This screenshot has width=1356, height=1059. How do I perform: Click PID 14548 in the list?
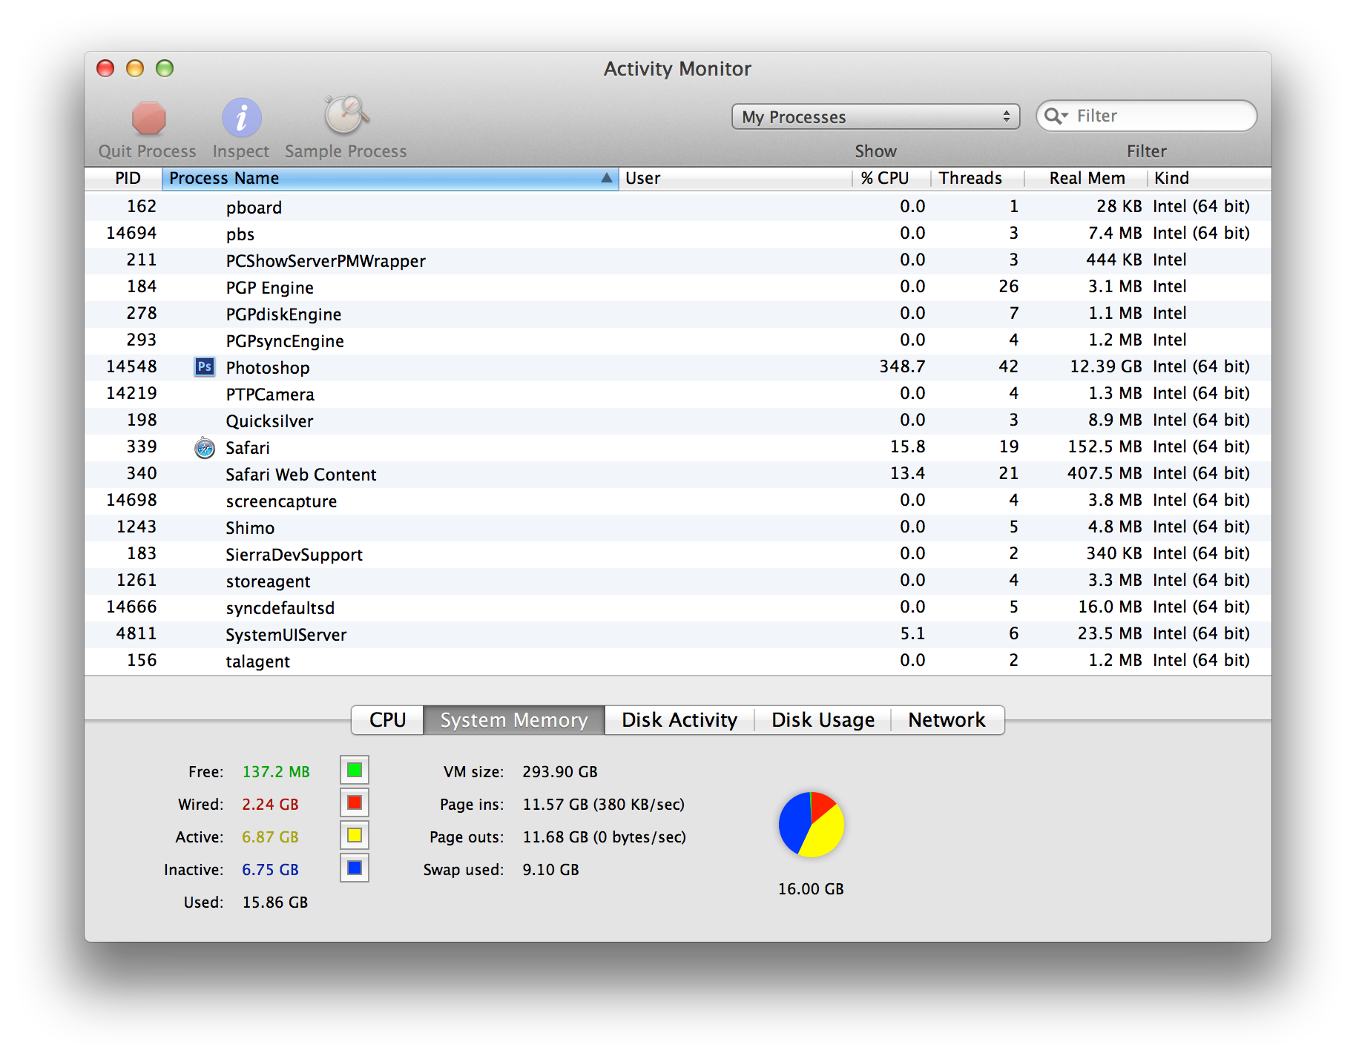click(131, 366)
